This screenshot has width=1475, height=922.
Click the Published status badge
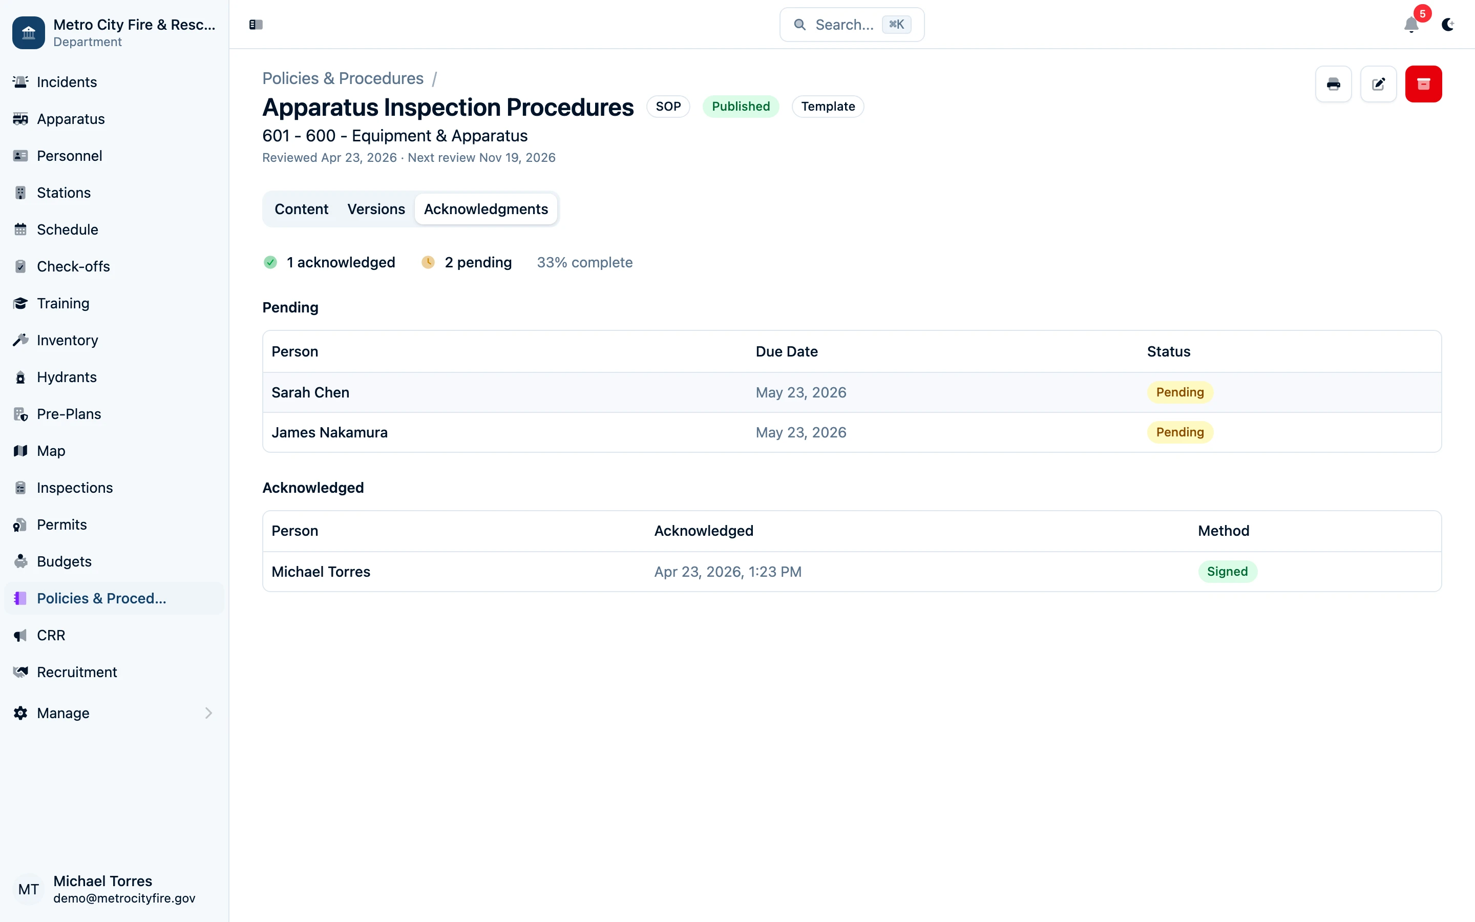tap(741, 106)
